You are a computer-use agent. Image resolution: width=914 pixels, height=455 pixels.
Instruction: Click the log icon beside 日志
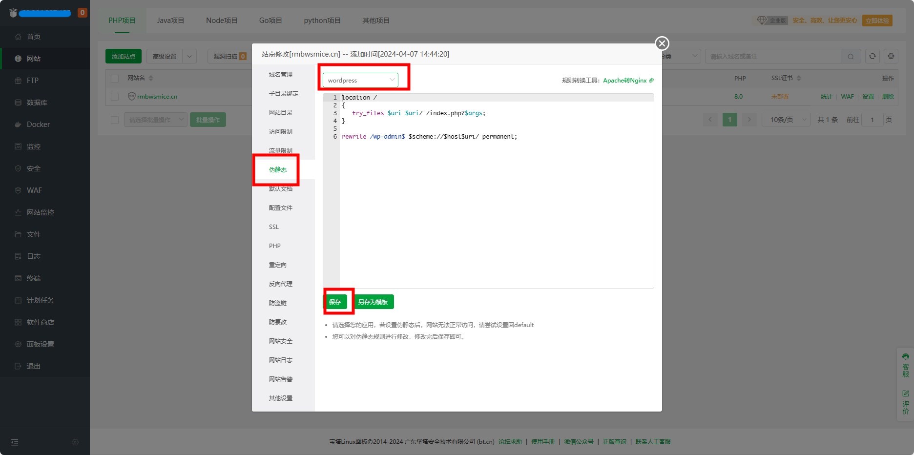tap(18, 256)
